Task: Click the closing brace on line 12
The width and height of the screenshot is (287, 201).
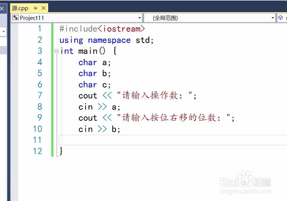Action: pyautogui.click(x=61, y=151)
